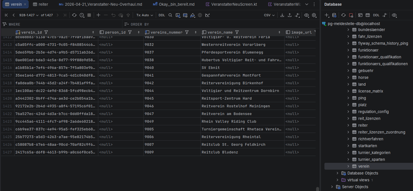This screenshot has height=191, width=413.
Task: Toggle the eye filter in Database panel
Action: [x=394, y=15]
